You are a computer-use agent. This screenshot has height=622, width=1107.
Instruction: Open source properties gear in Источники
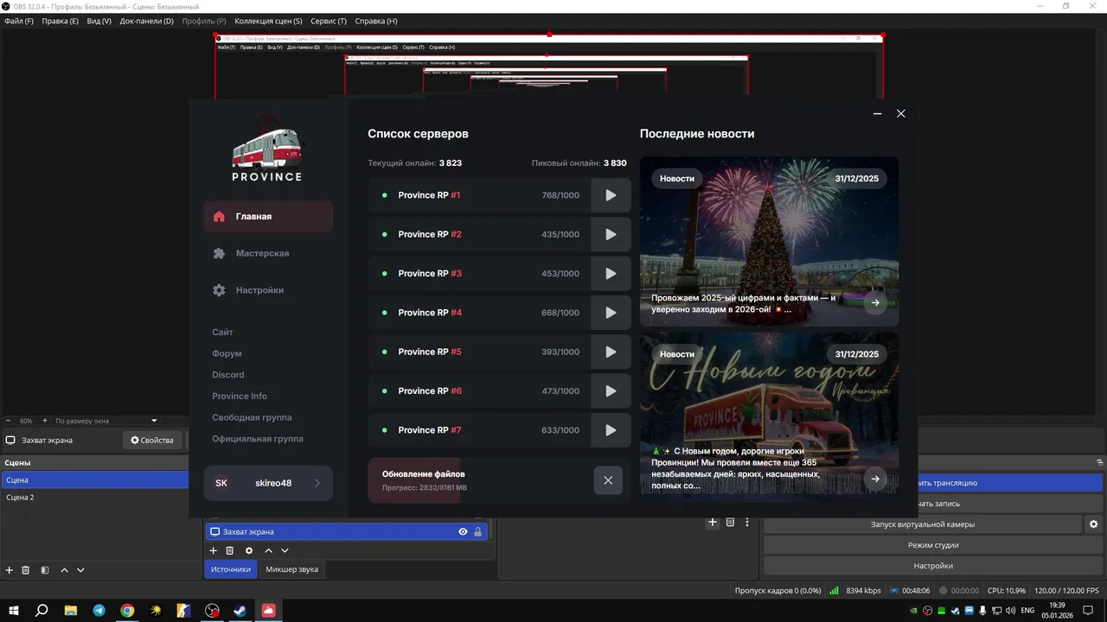coord(249,550)
